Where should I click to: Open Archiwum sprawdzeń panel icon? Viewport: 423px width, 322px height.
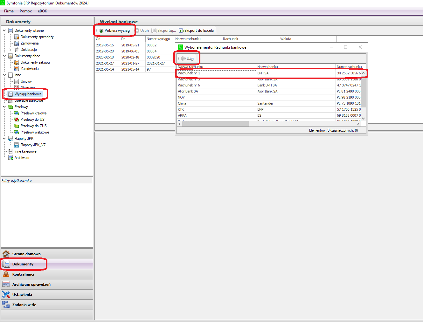tap(6, 284)
